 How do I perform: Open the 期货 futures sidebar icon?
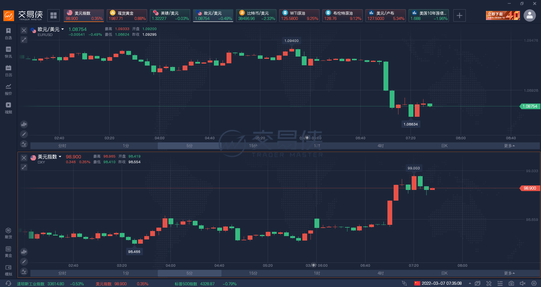(x=8, y=233)
